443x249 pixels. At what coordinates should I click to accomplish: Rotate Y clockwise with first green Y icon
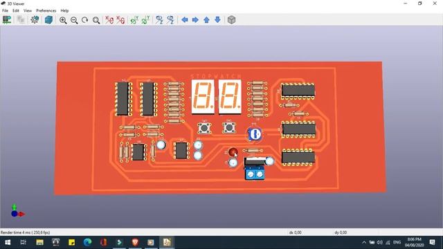(134, 20)
